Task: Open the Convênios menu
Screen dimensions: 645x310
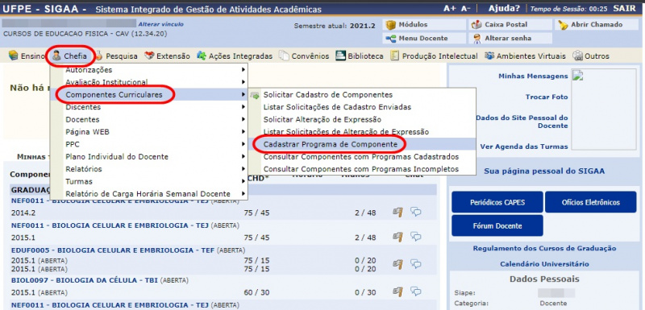Action: point(304,56)
